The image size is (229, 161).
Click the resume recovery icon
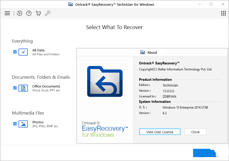[20, 13]
